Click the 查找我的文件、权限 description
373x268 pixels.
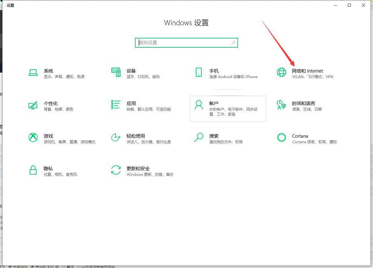tap(226, 142)
